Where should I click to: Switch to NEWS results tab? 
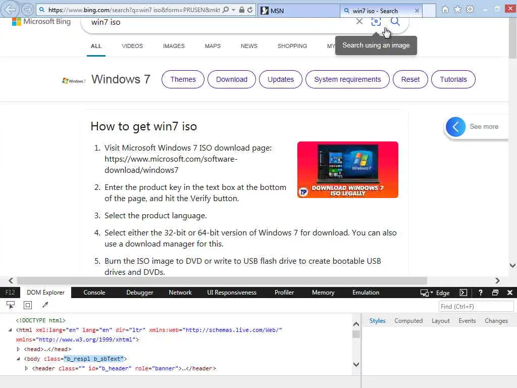point(249,46)
